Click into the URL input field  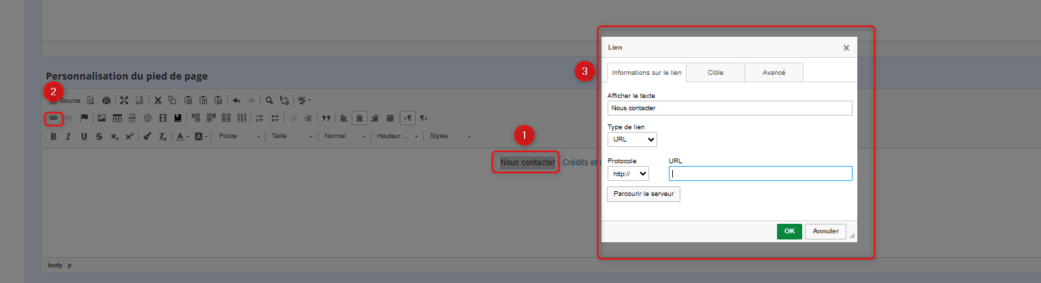(760, 174)
